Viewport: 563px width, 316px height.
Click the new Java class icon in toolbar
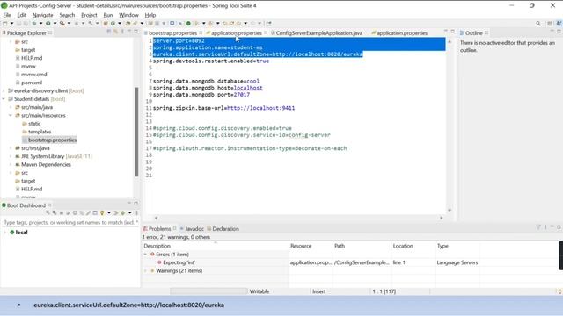click(113, 24)
